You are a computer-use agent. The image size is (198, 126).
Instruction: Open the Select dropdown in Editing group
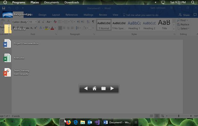coord(183,28)
